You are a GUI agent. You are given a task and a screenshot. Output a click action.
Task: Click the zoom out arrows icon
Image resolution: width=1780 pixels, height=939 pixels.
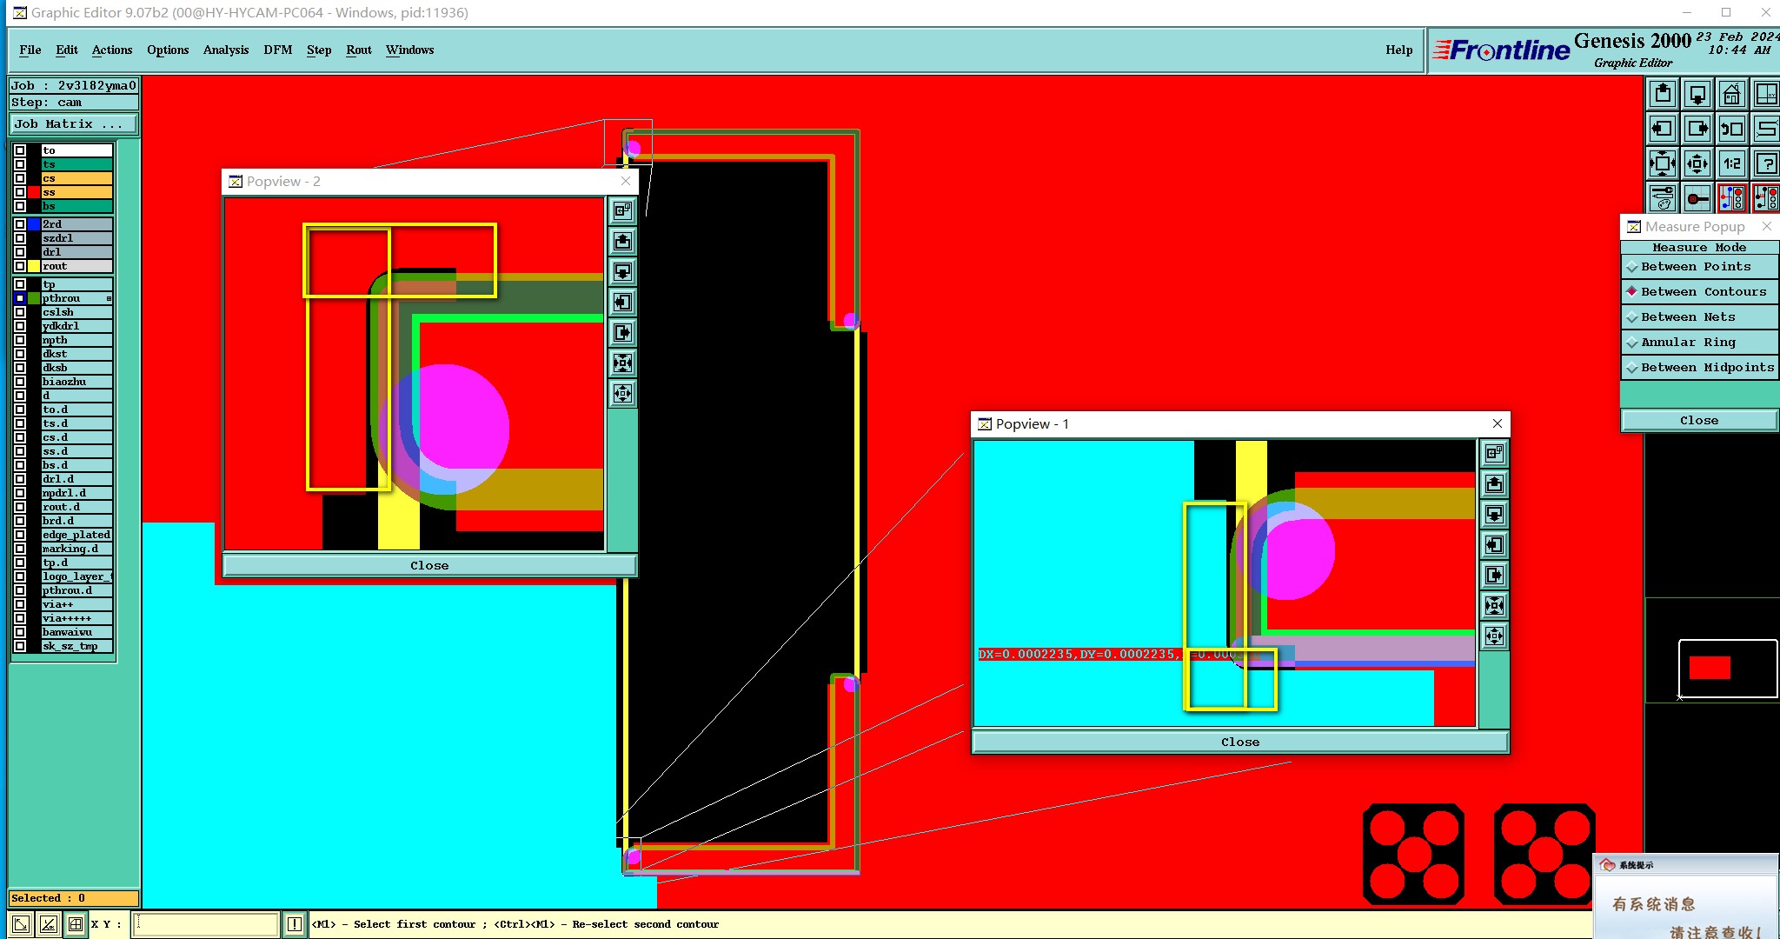point(1697,163)
